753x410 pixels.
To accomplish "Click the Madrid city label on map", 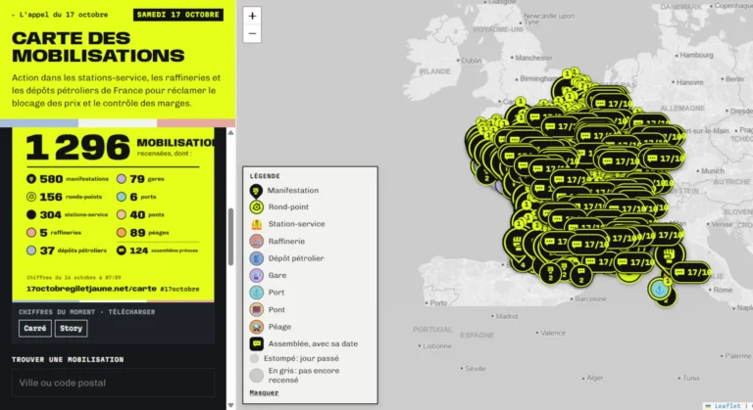I will [x=507, y=316].
